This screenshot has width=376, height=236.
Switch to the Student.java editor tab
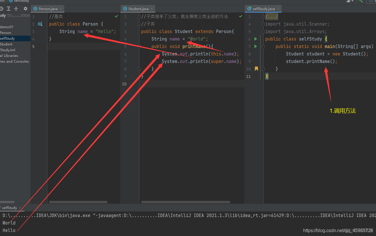(138, 9)
